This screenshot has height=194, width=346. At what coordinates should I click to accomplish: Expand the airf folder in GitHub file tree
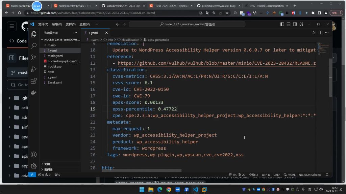[x=9, y=127]
